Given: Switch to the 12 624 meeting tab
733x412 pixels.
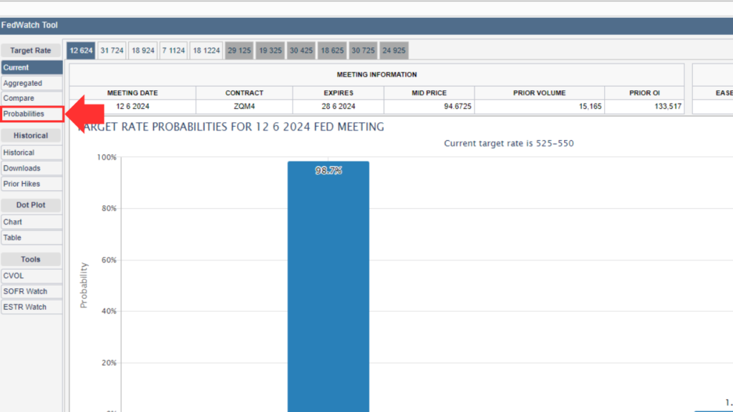Looking at the screenshot, I should click(81, 51).
